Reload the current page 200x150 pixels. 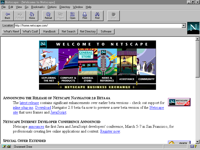48,16
